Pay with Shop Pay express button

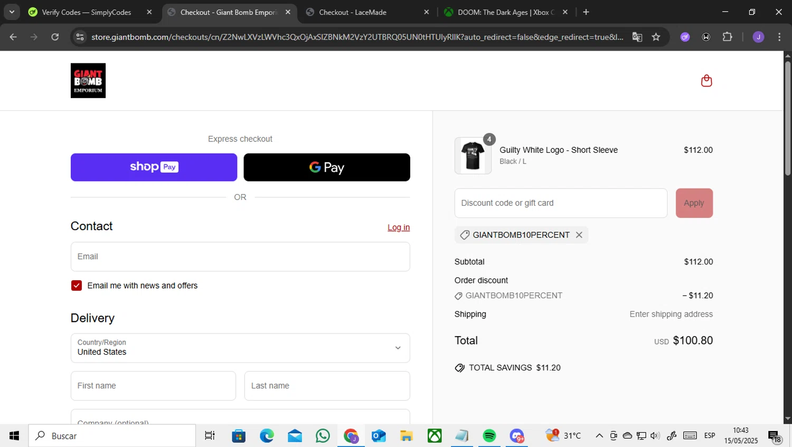click(x=154, y=167)
